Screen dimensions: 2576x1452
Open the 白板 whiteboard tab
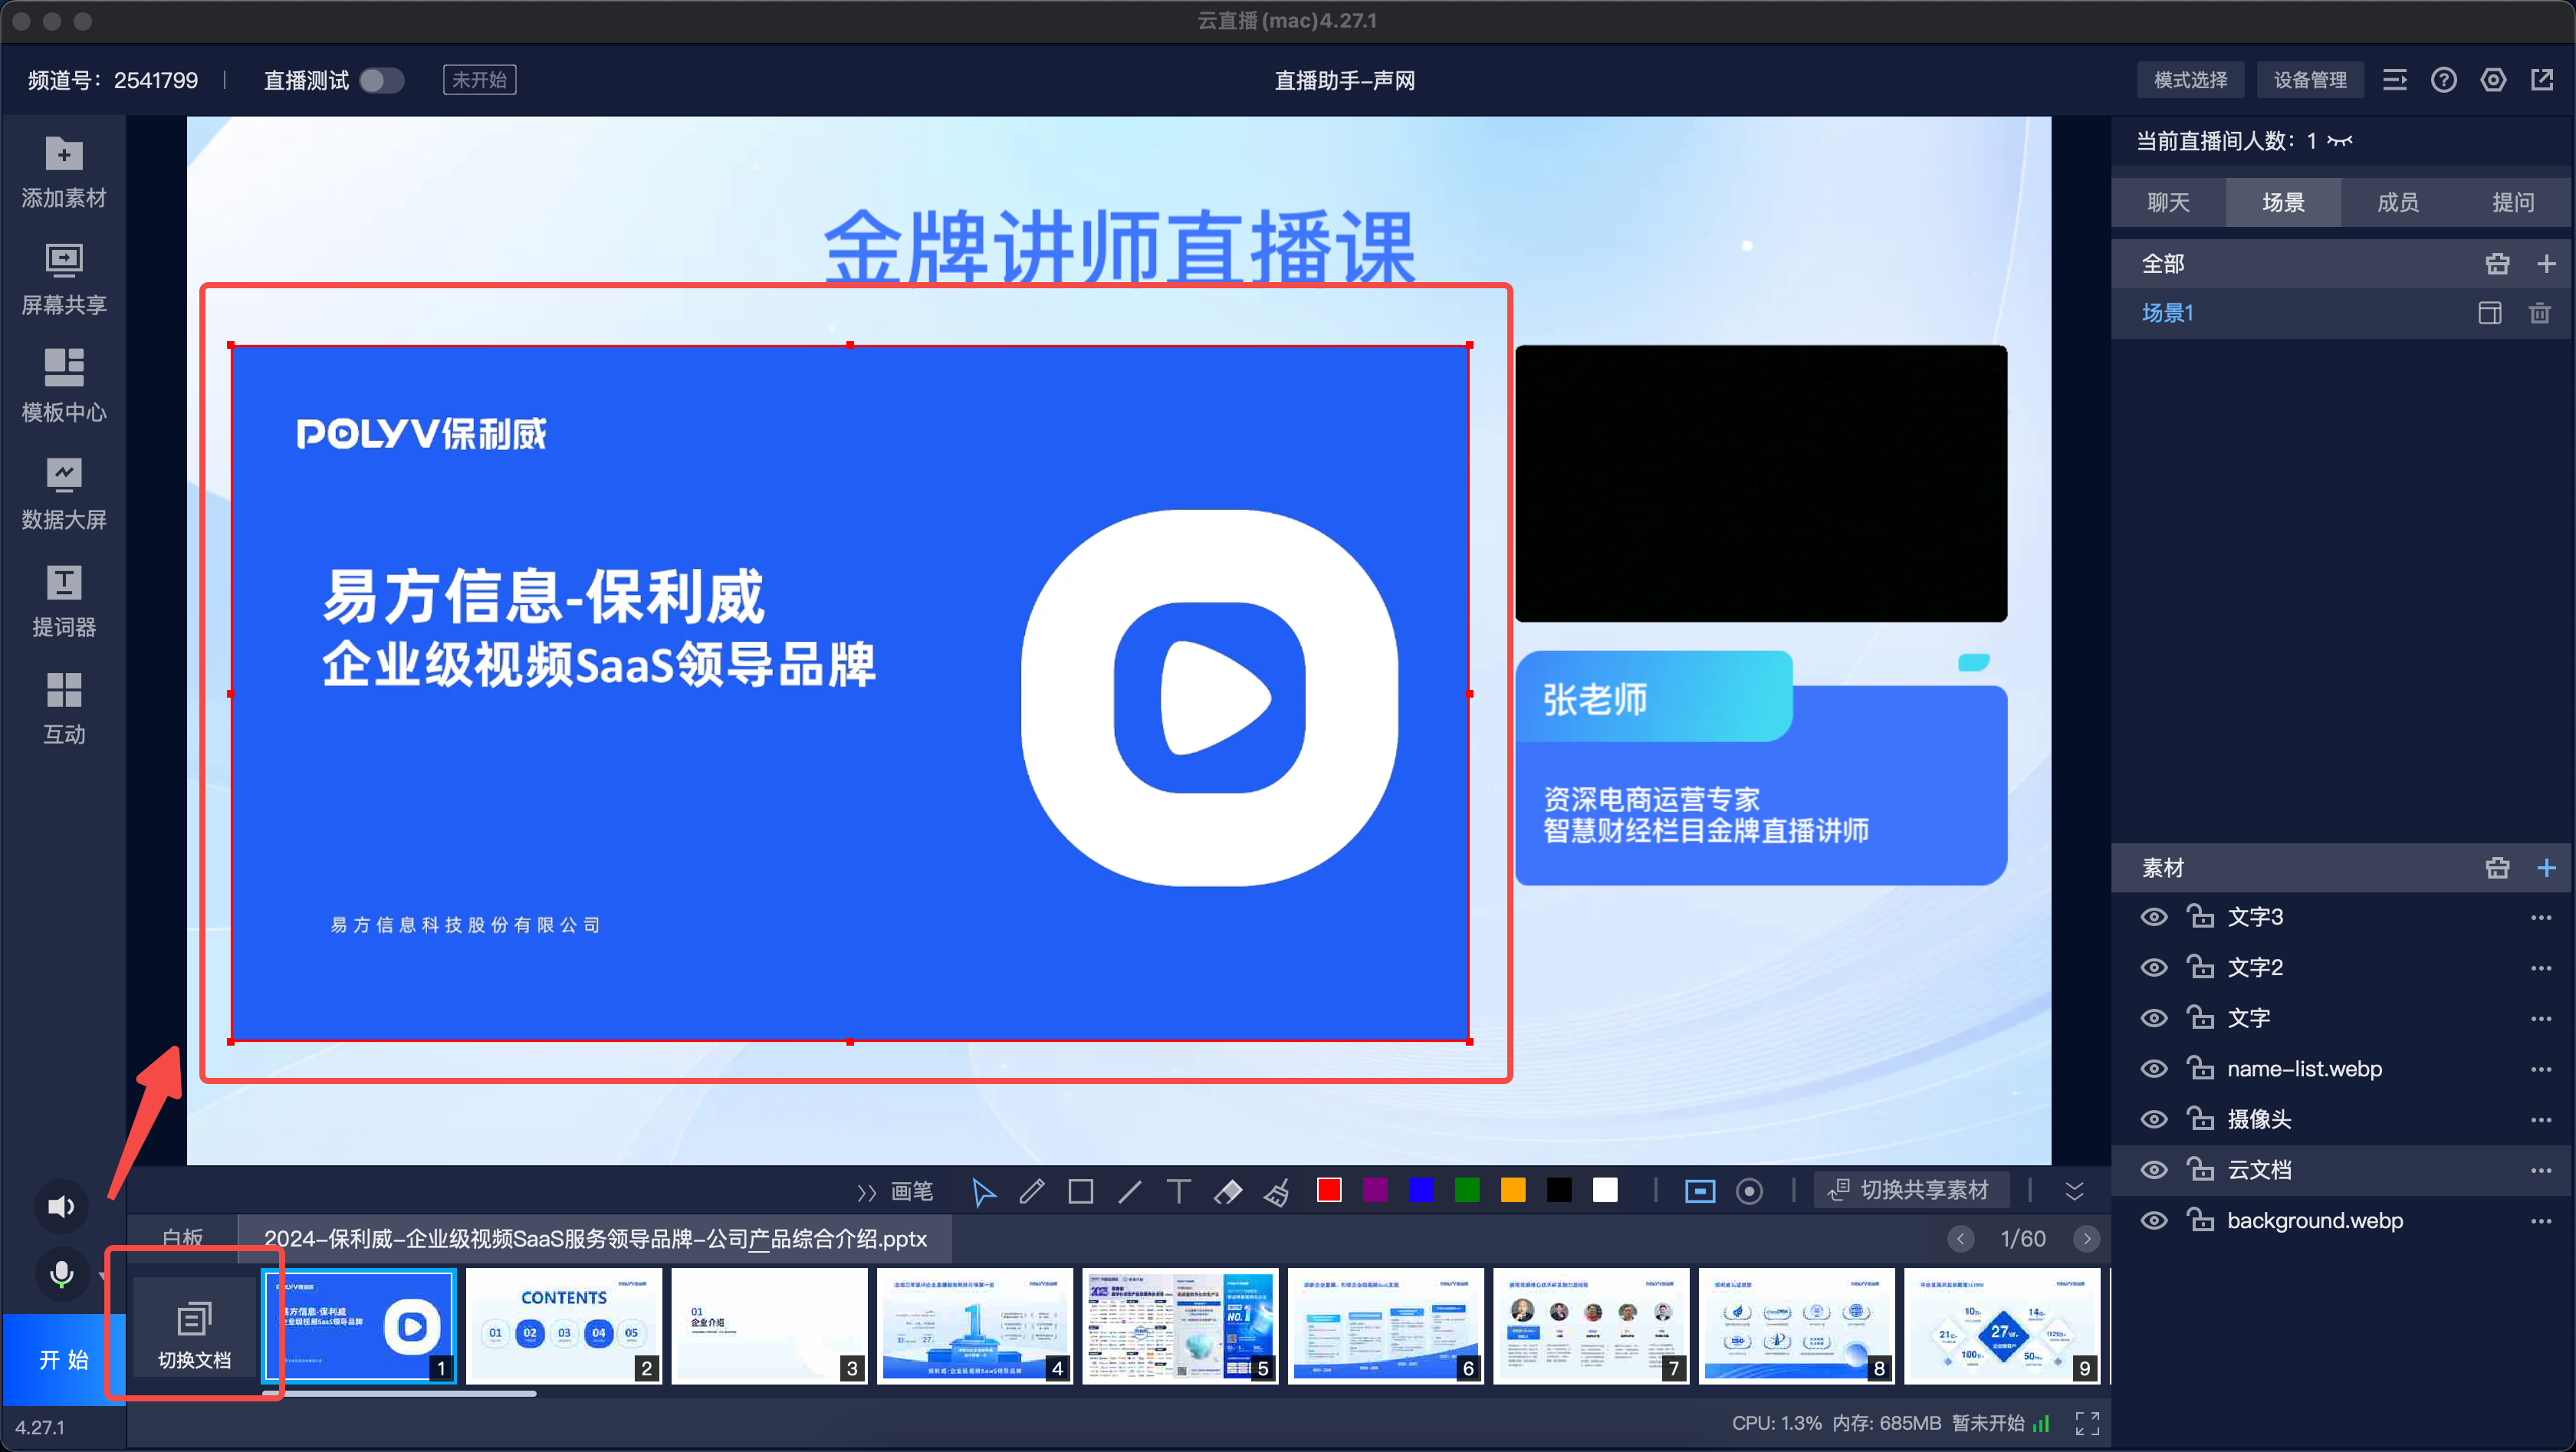coord(182,1238)
